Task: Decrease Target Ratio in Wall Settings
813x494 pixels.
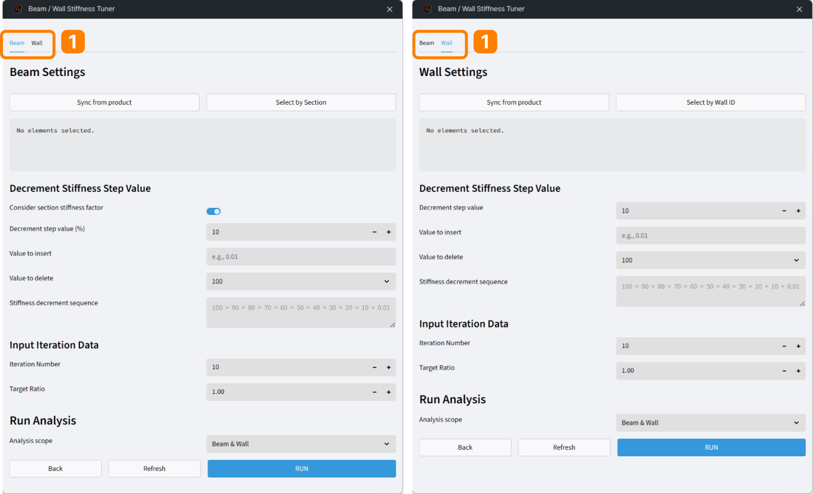Action: [x=784, y=371]
